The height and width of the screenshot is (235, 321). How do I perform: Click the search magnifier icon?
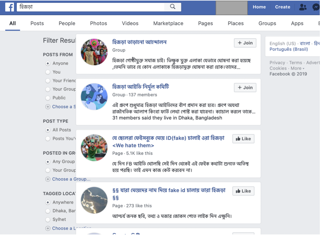[x=173, y=7]
